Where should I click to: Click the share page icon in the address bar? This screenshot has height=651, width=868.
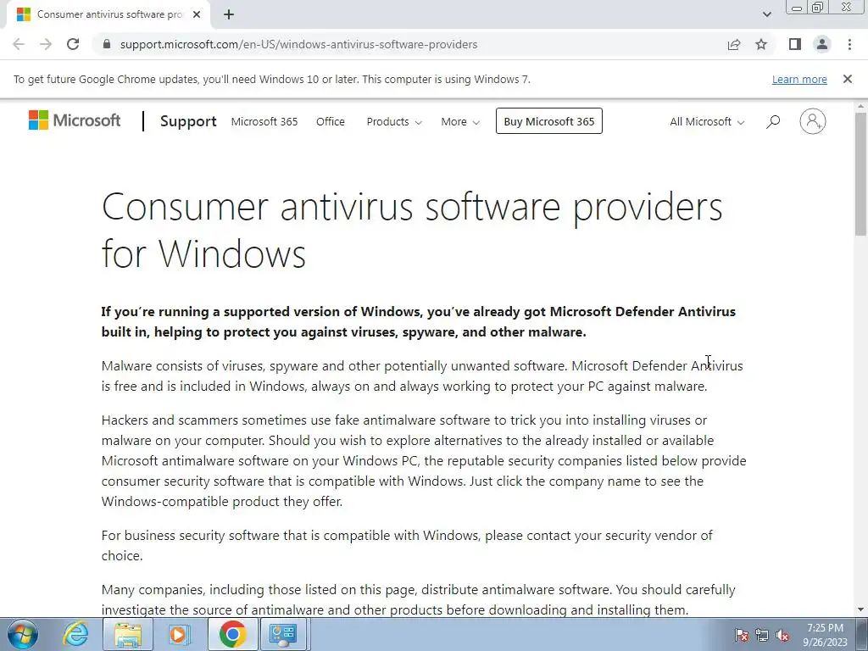tap(734, 44)
